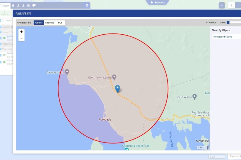
Task: Expand the Playback panel
Action: click(158, 2)
